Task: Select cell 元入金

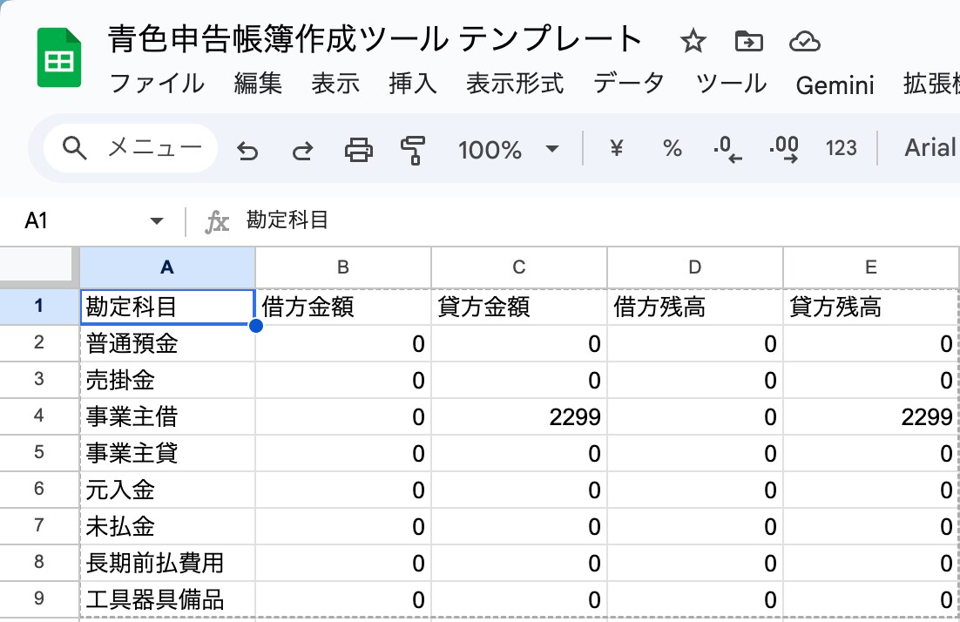Action: (x=167, y=490)
